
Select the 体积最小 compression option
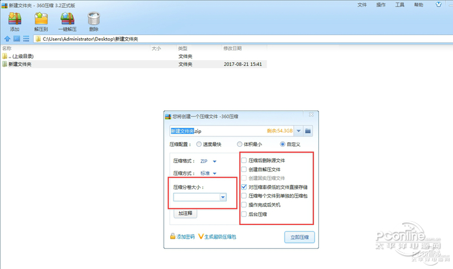[x=239, y=144]
